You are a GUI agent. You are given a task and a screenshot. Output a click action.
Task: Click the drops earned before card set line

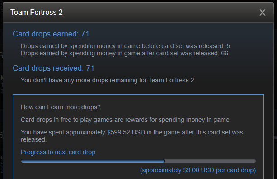click(x=126, y=46)
